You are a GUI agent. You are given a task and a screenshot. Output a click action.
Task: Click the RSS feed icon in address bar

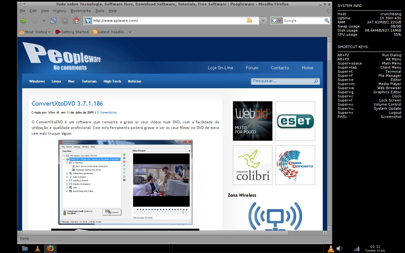click(249, 21)
